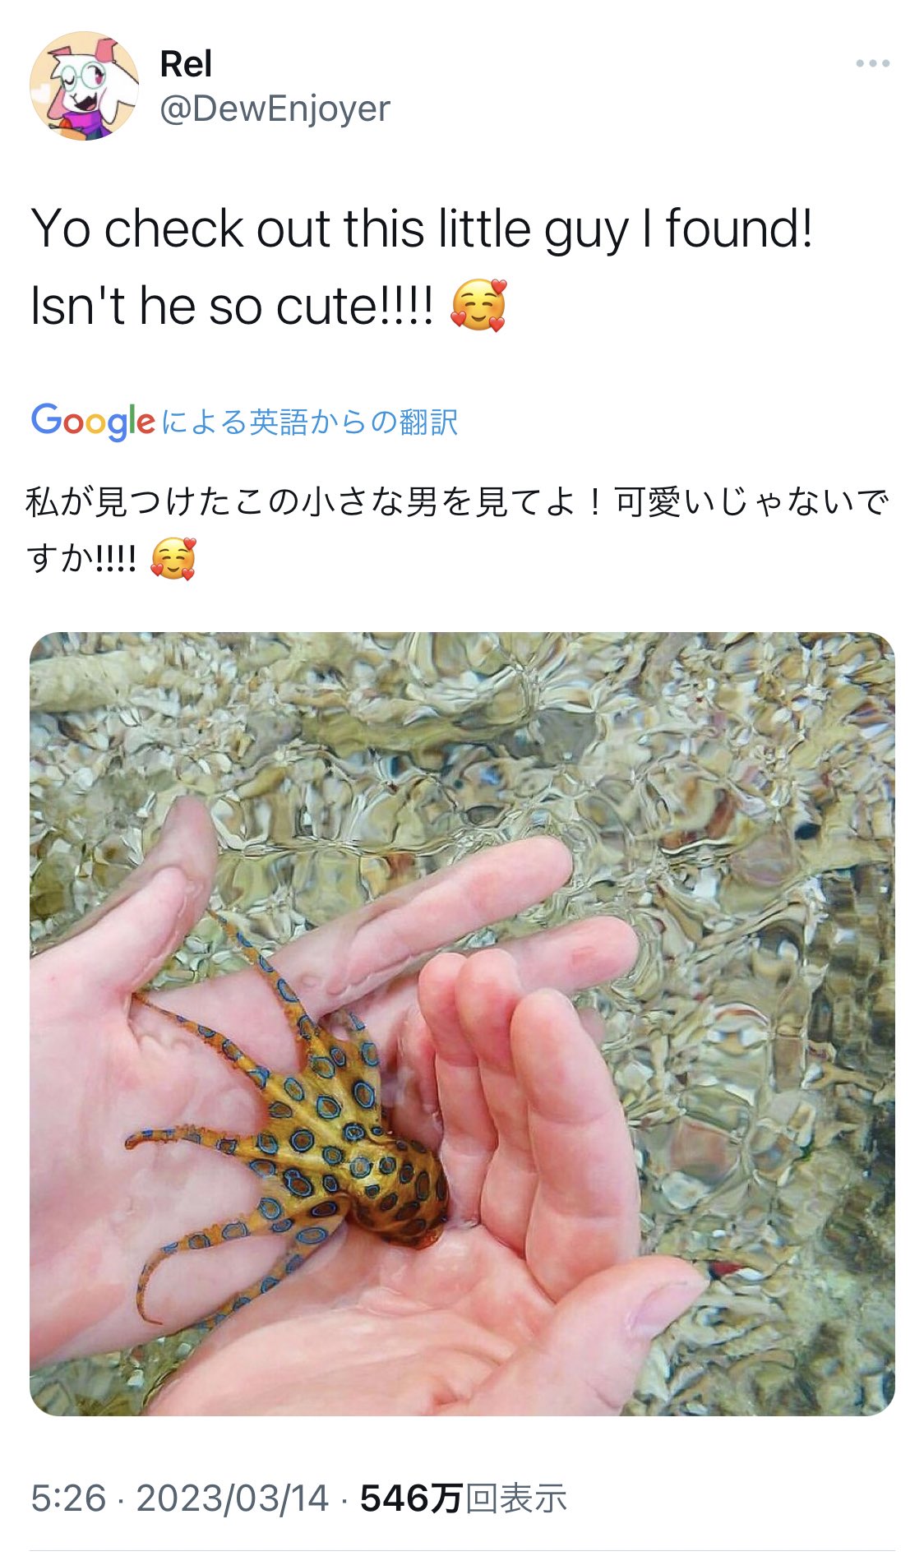
Task: Click the 回表示 views label
Action: pos(516,1498)
